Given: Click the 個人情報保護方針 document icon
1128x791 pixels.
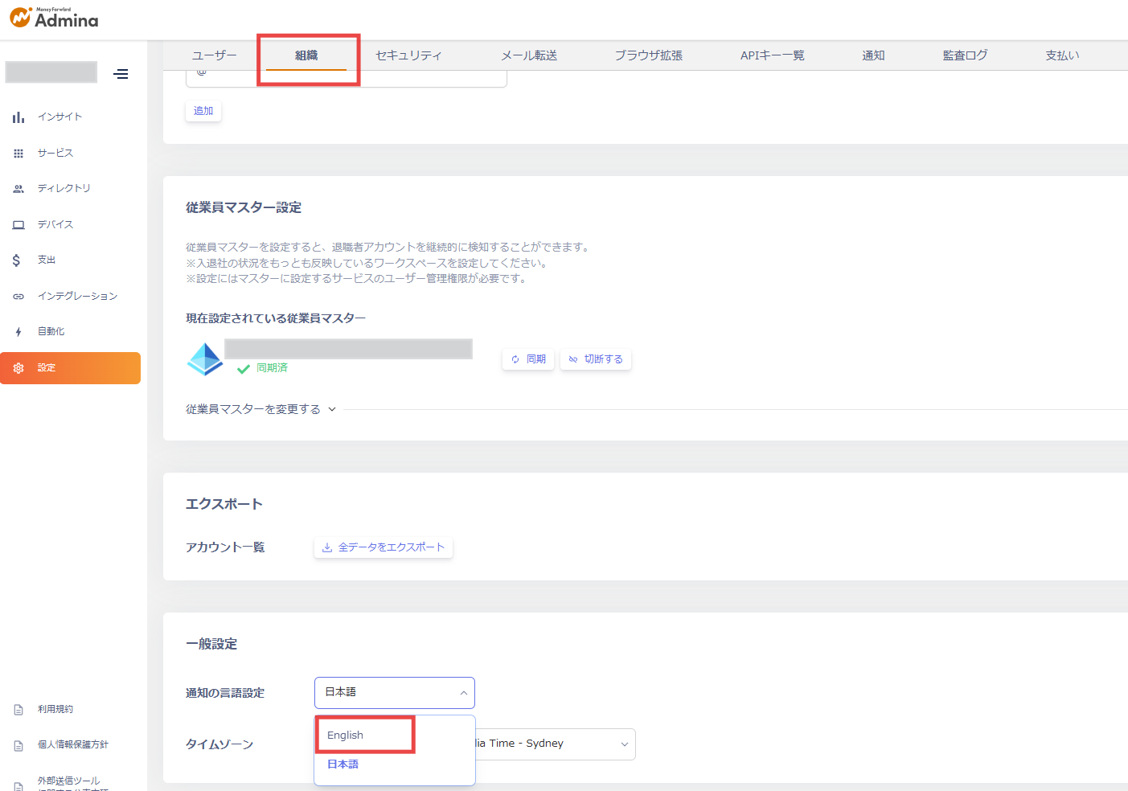Looking at the screenshot, I should [18, 746].
